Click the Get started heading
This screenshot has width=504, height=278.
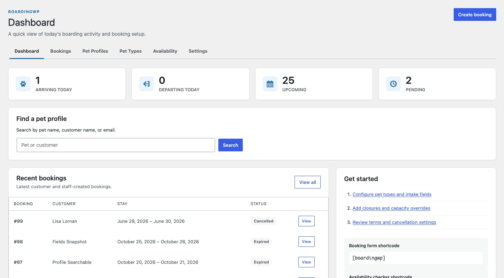click(x=361, y=179)
